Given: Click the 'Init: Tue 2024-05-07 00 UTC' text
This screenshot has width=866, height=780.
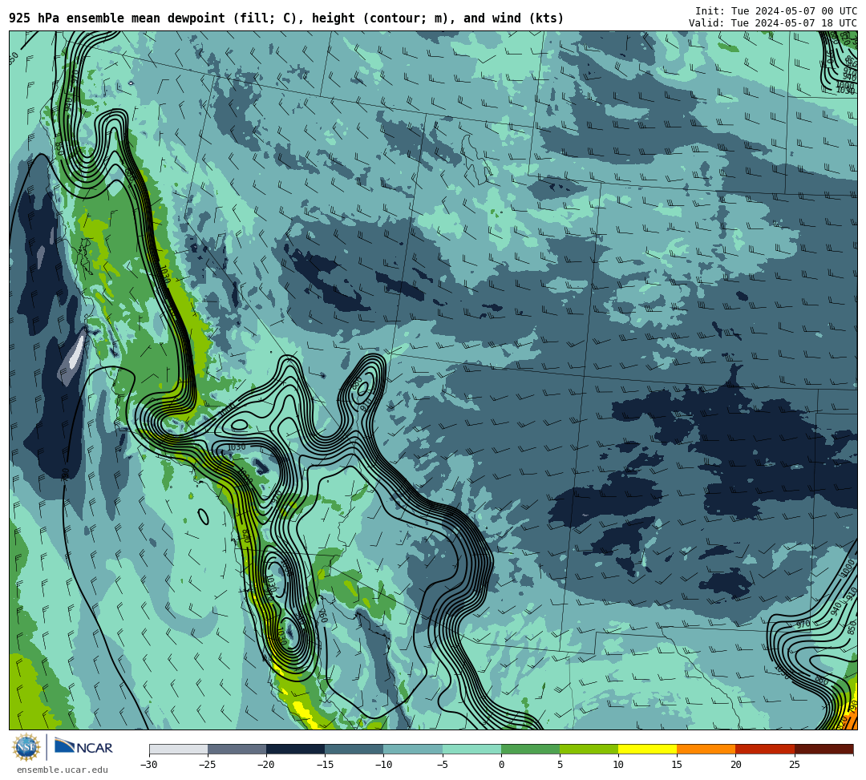Looking at the screenshot, I should click(x=775, y=11).
